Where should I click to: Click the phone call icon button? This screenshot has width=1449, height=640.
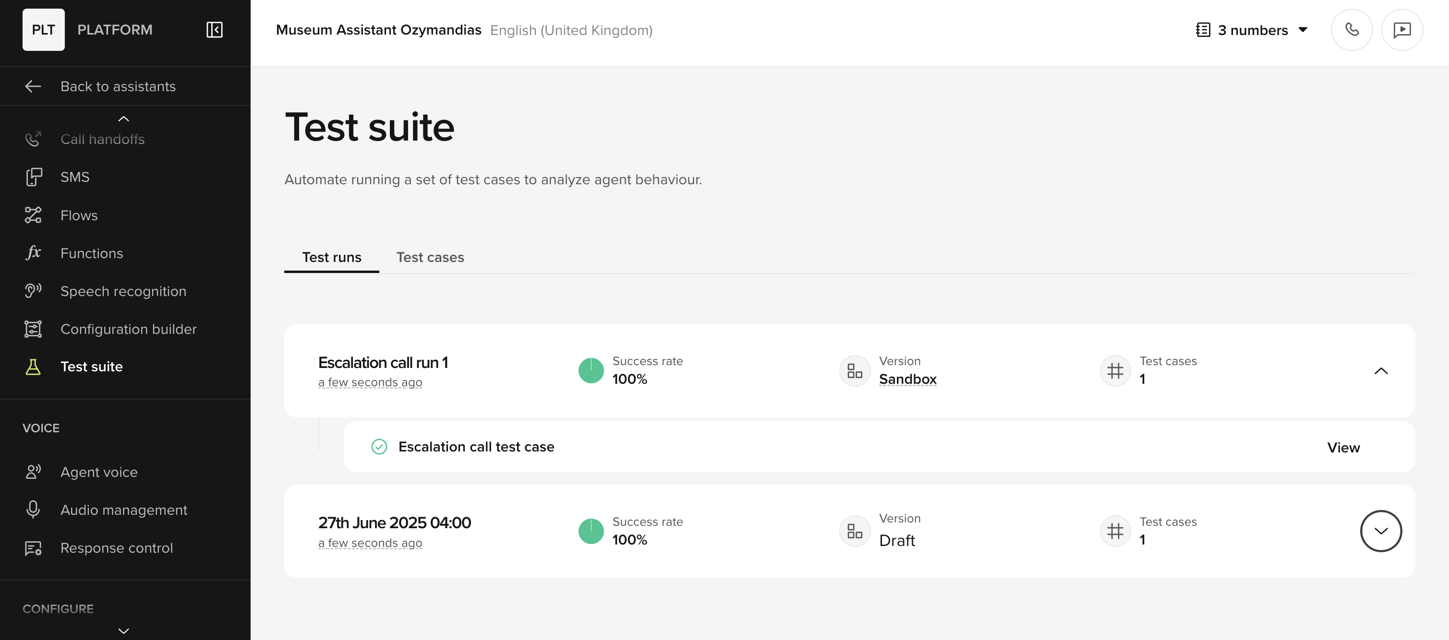pos(1351,30)
